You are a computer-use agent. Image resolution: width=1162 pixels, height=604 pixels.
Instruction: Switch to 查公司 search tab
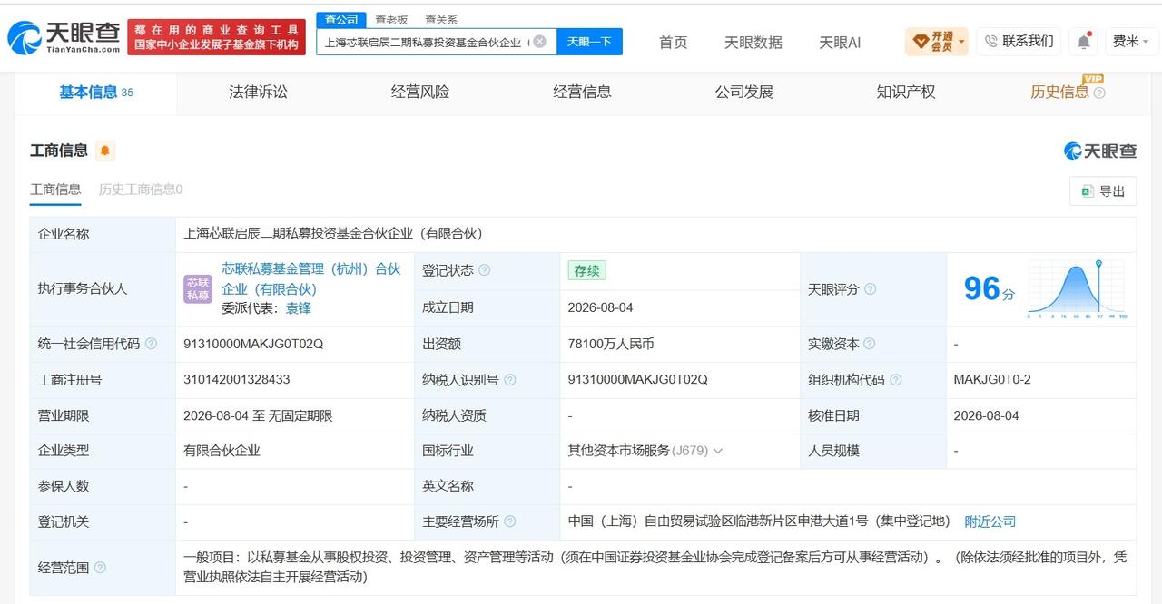(x=341, y=19)
